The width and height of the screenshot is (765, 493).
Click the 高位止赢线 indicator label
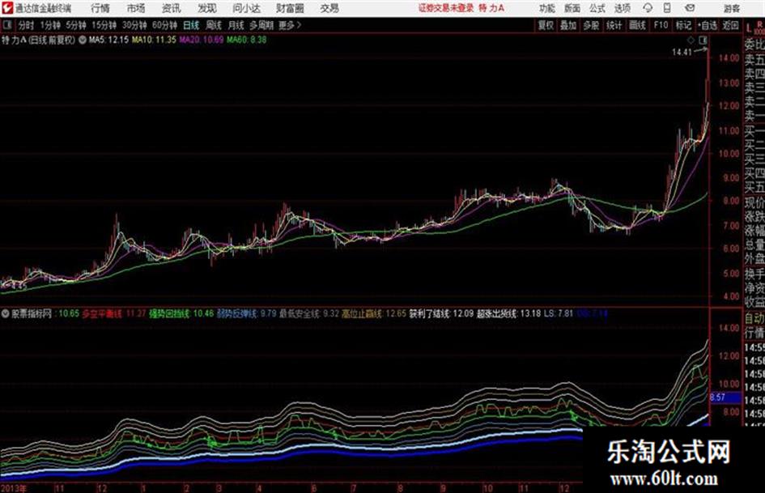point(362,313)
